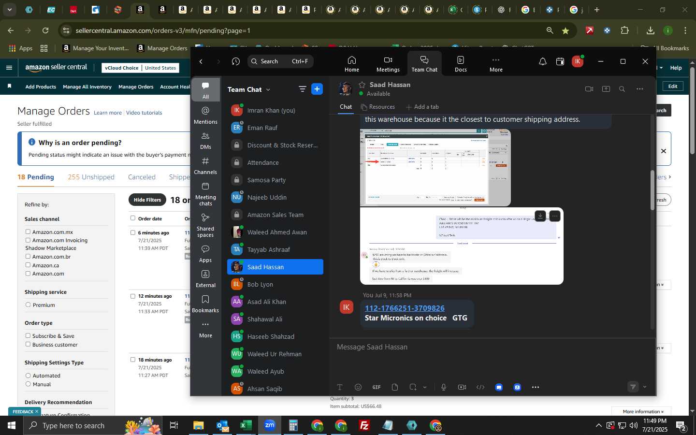Open External in Zoom sidebar
Screen dimensions: 696x435
click(205, 279)
